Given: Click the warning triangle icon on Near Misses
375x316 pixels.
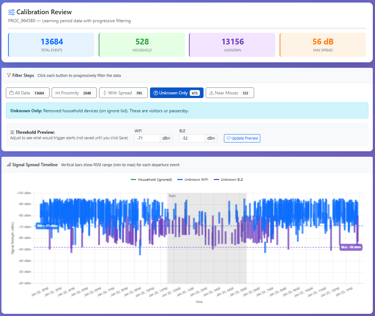Looking at the screenshot, I should click(x=211, y=93).
